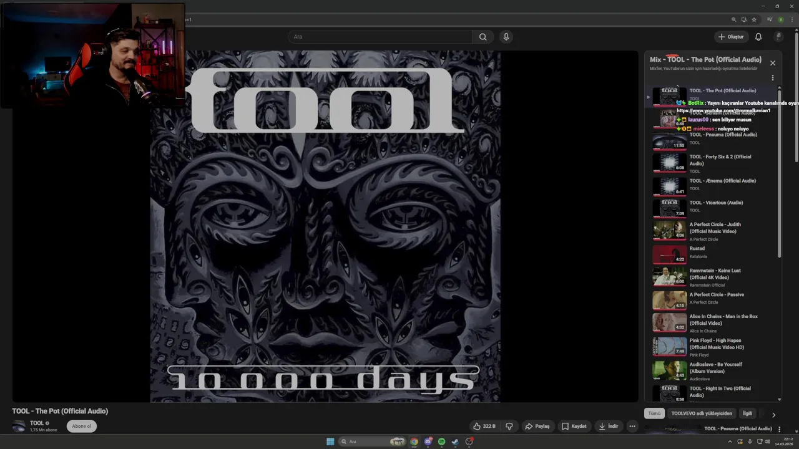
Task: Dislike the video thumbs down
Action: pos(509,427)
